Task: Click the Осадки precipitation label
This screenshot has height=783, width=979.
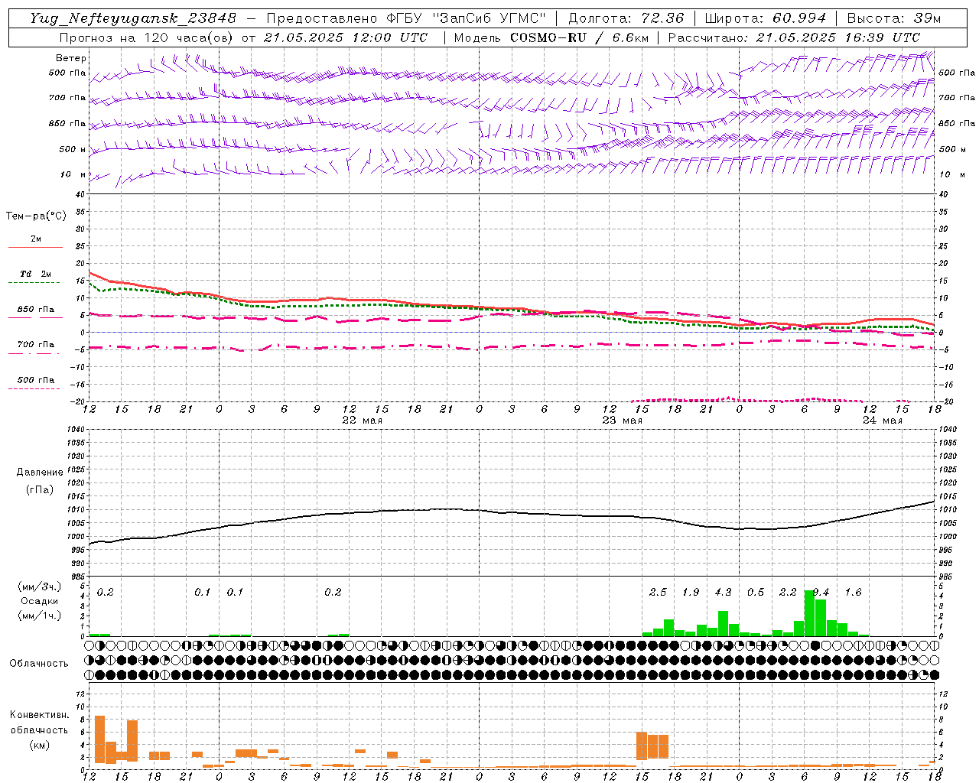Action: (39, 601)
